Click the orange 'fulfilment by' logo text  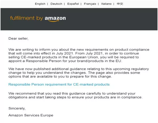pos(27,18)
